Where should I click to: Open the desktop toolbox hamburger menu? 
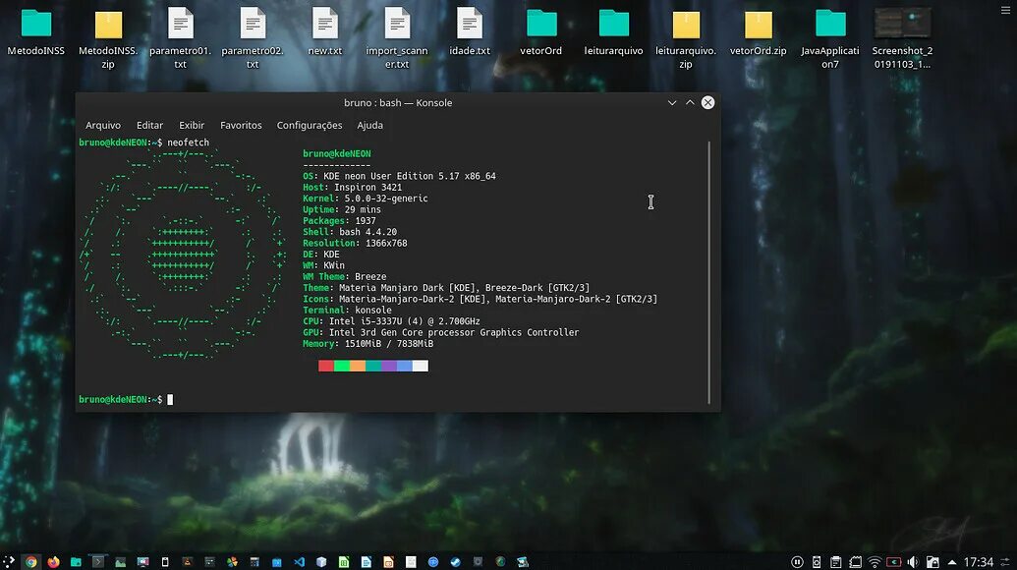[x=1005, y=10]
